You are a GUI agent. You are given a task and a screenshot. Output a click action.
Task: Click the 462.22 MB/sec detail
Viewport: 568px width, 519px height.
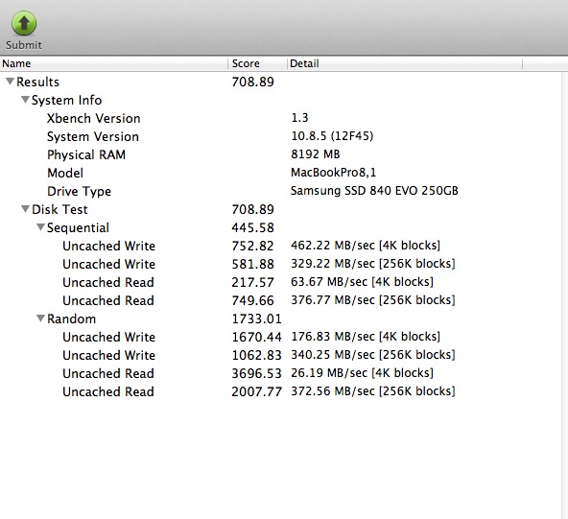[x=366, y=246]
